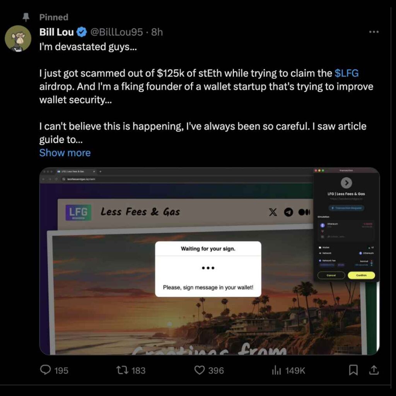Image resolution: width=396 pixels, height=396 pixels.
Task: Click the share tweet icon
Action: (374, 370)
